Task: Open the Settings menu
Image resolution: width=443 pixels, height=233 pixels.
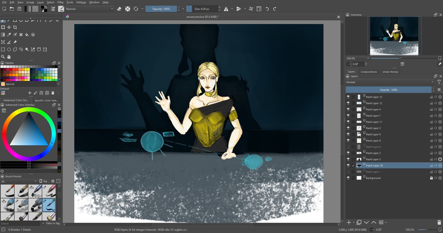Action: click(81, 2)
